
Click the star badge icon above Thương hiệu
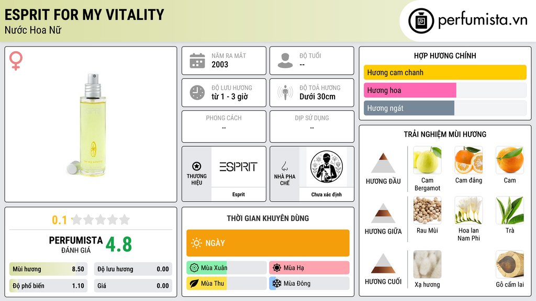point(197,166)
